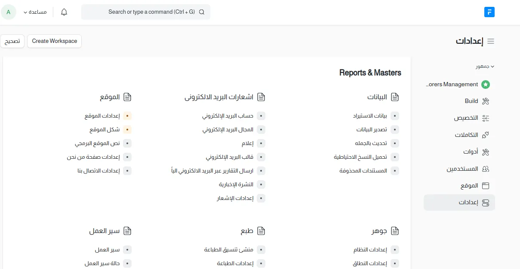The height and width of the screenshot is (269, 520).
Task: Open المستندات المحذوفة link
Action: pyautogui.click(x=363, y=171)
